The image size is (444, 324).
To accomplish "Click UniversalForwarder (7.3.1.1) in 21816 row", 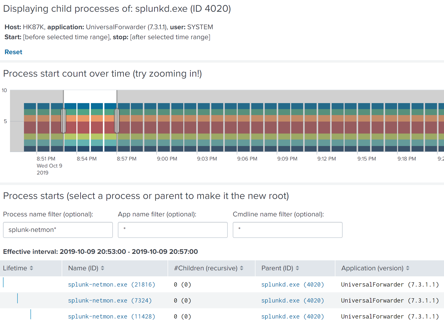I will 390,285.
